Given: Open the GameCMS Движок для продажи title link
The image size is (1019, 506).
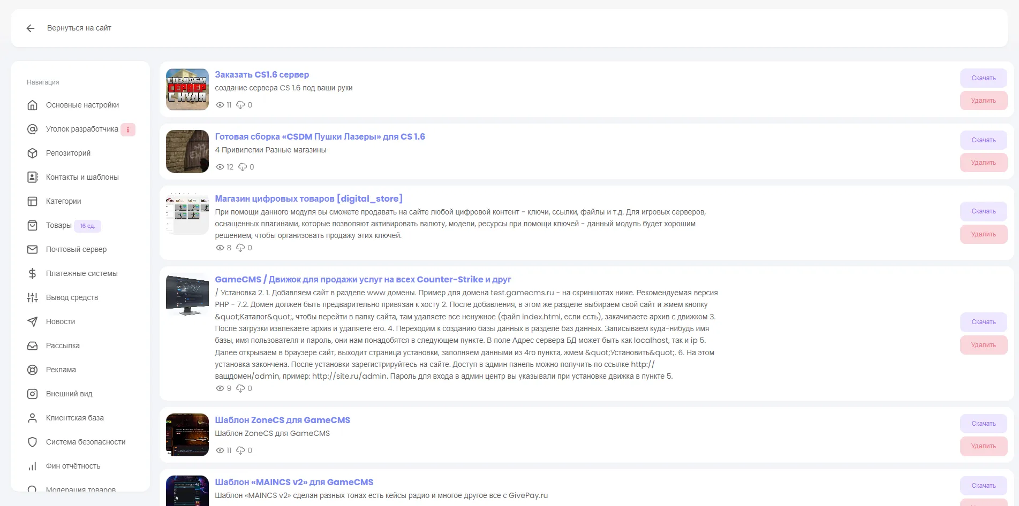Looking at the screenshot, I should pos(363,280).
